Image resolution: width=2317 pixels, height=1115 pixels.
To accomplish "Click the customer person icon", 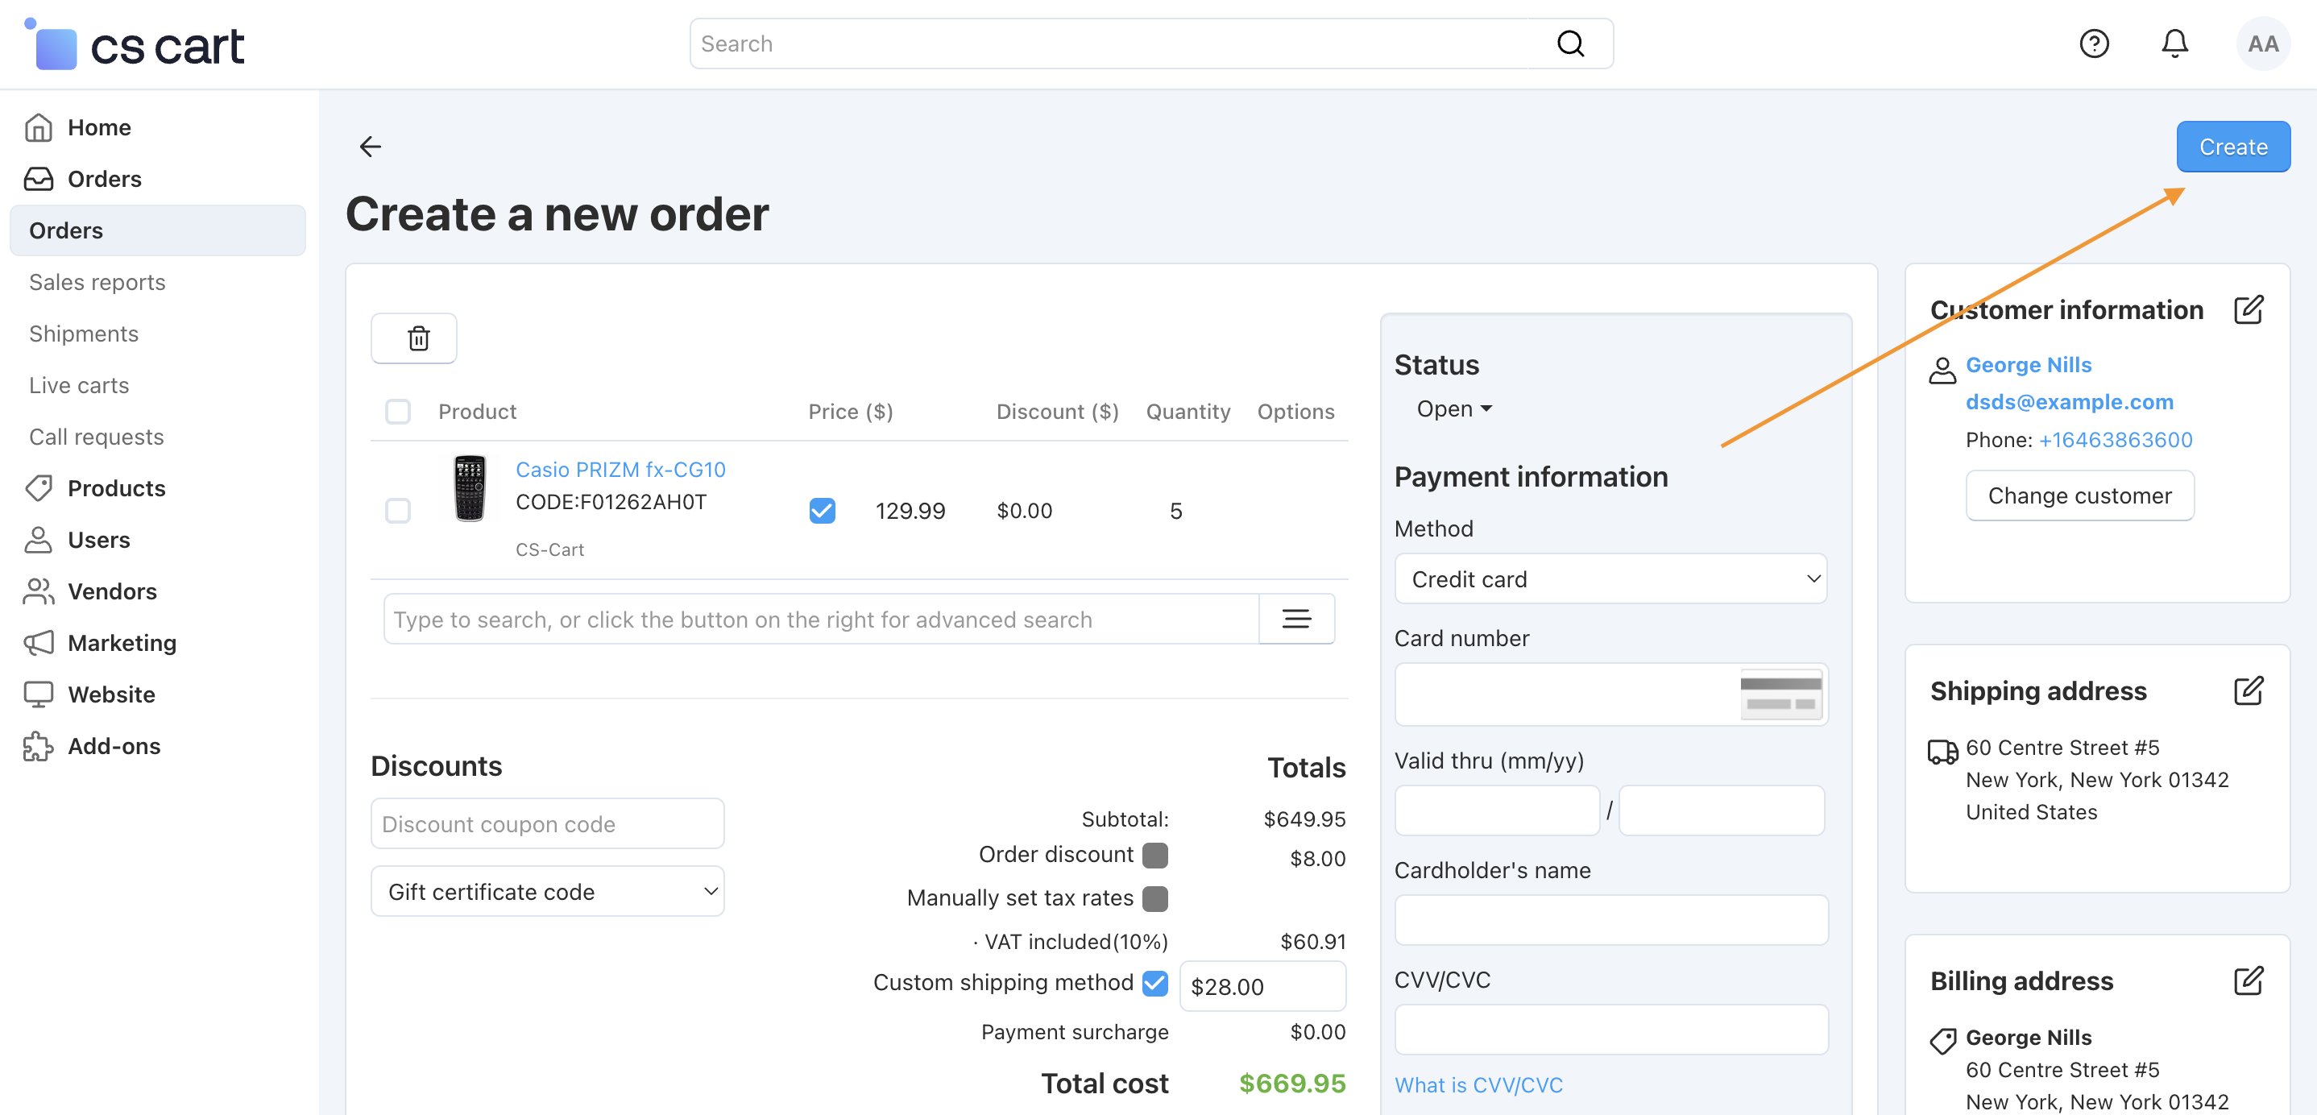I will pos(1942,370).
